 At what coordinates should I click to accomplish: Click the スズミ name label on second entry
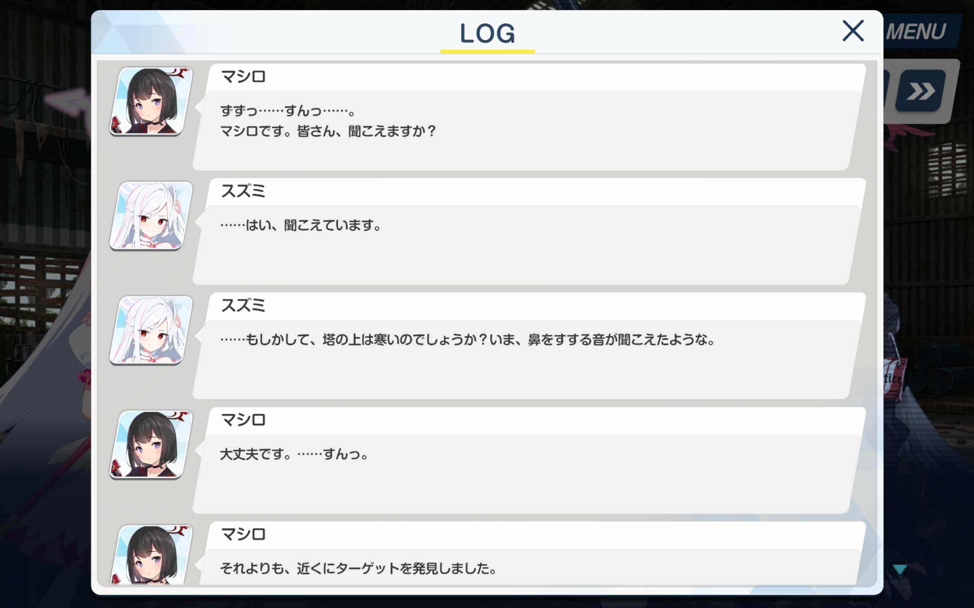[243, 191]
